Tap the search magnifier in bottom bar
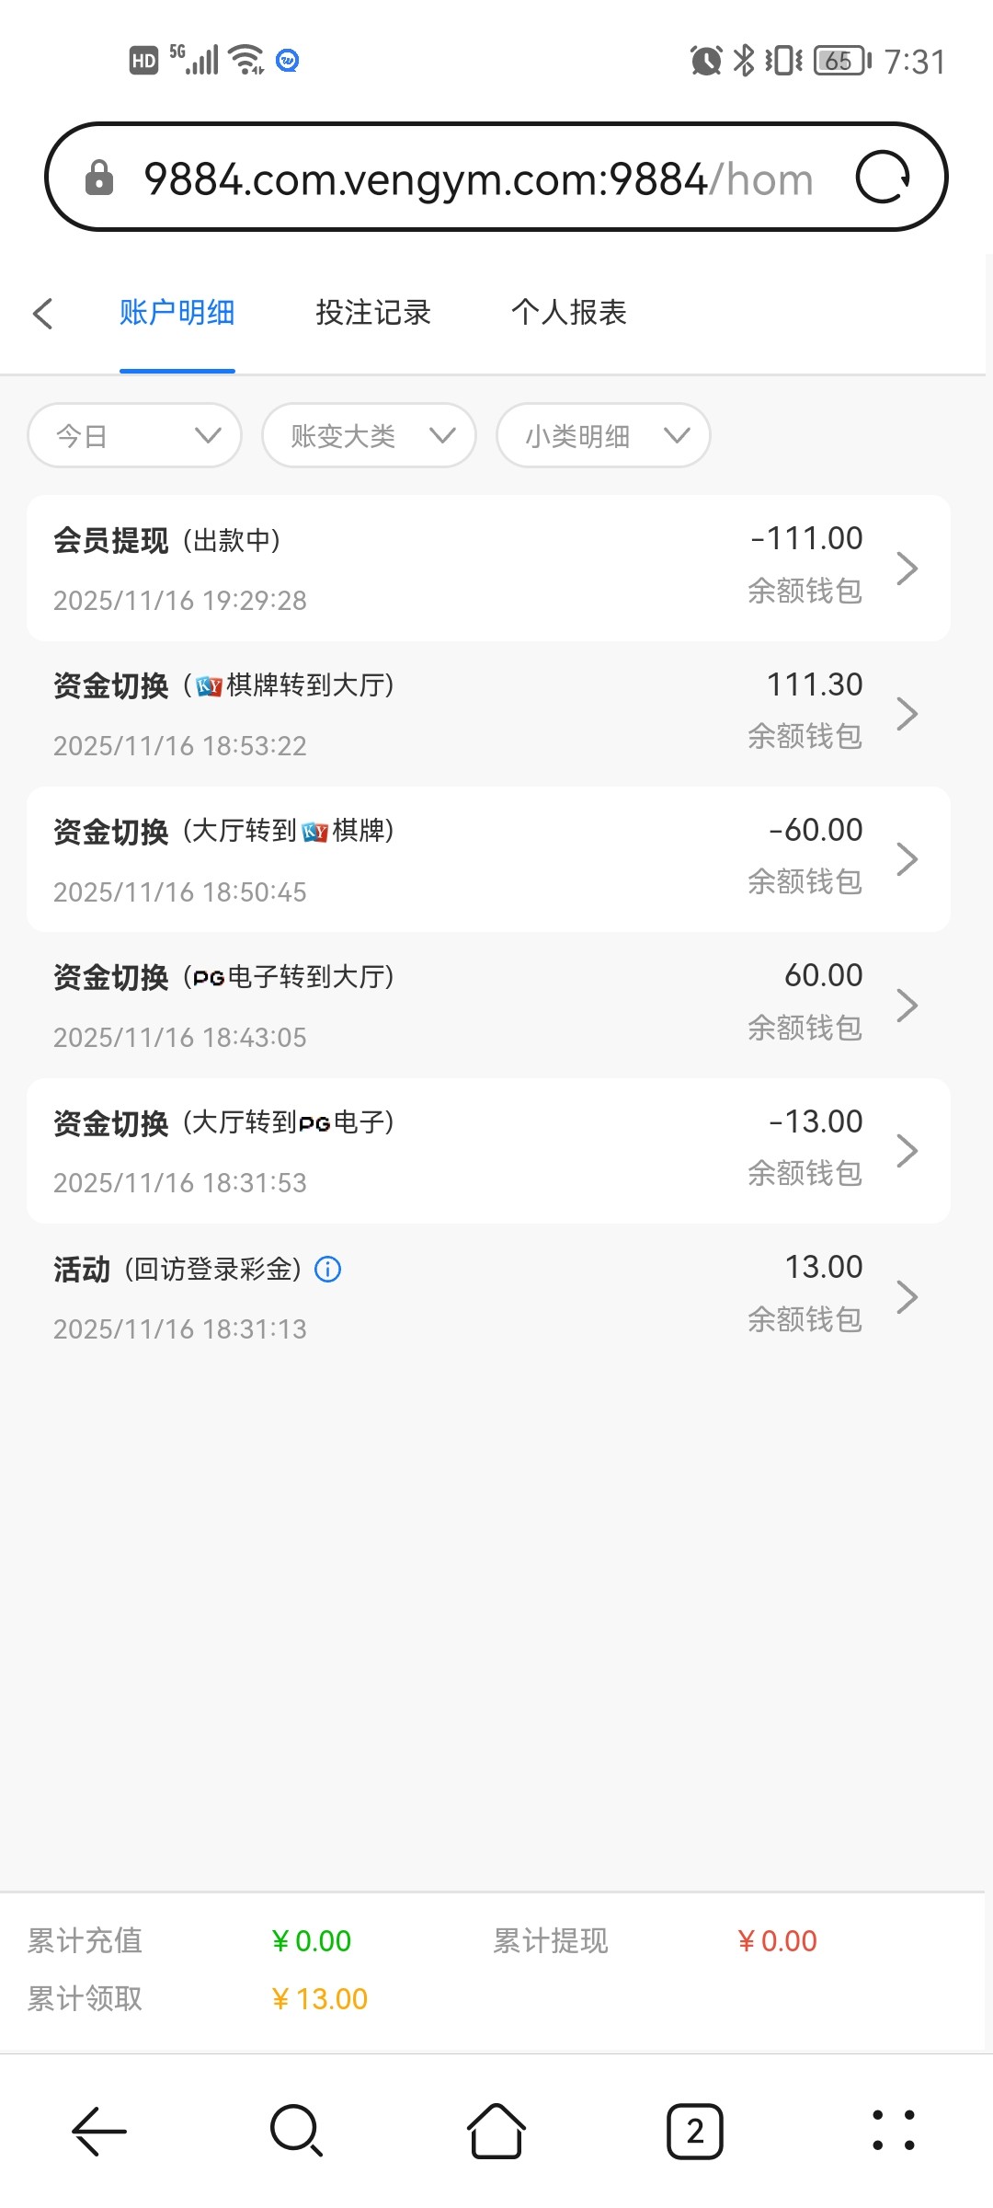The height and width of the screenshot is (2208, 993). (296, 2130)
